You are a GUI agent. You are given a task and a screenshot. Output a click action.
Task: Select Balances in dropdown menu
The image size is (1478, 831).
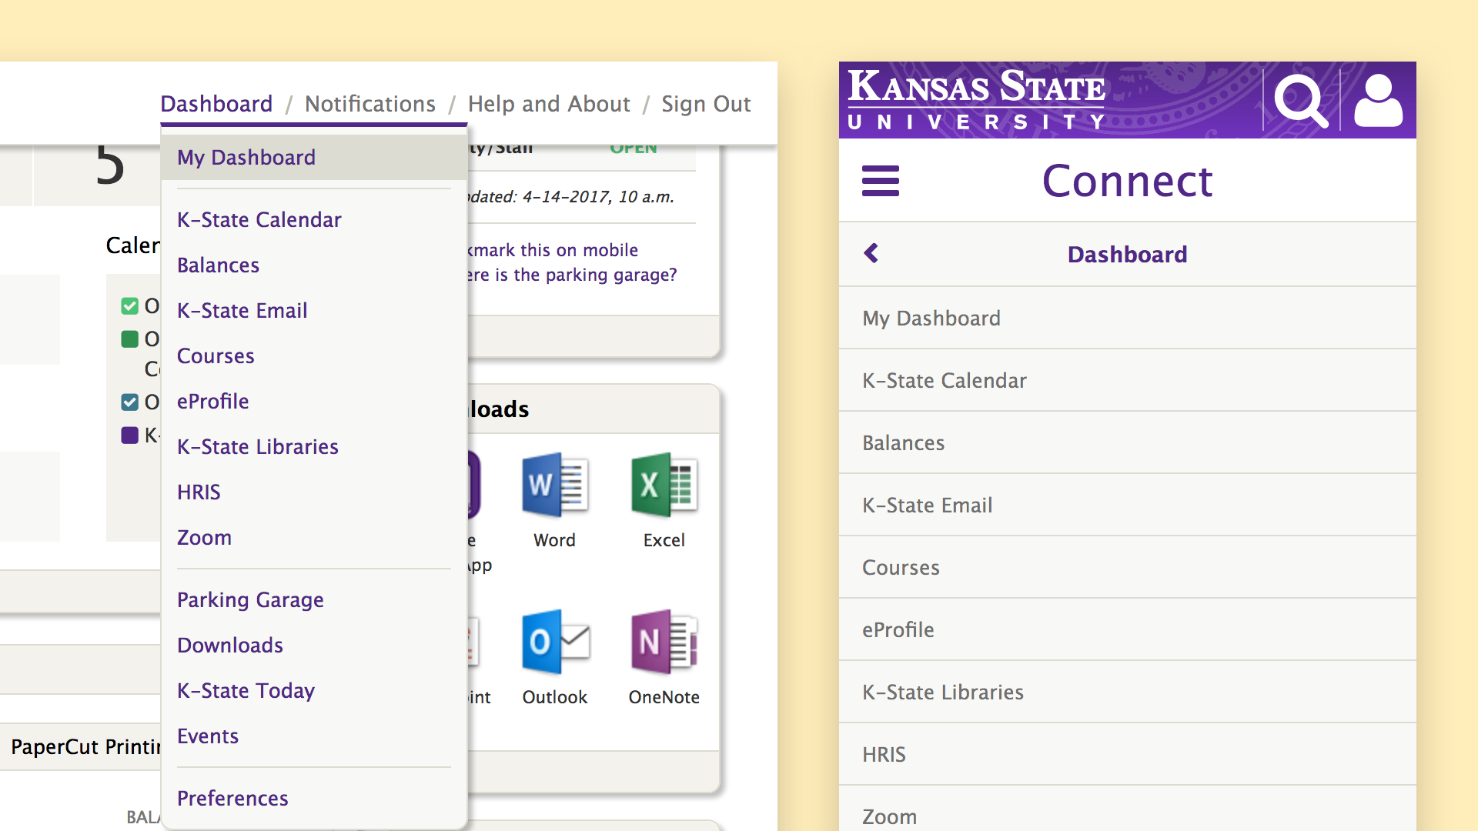pos(314,265)
